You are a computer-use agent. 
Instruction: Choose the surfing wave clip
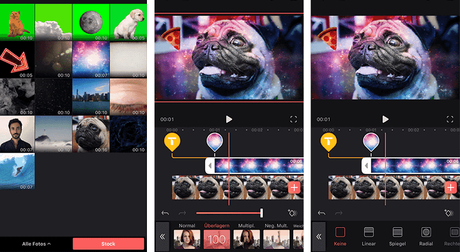tap(17, 172)
